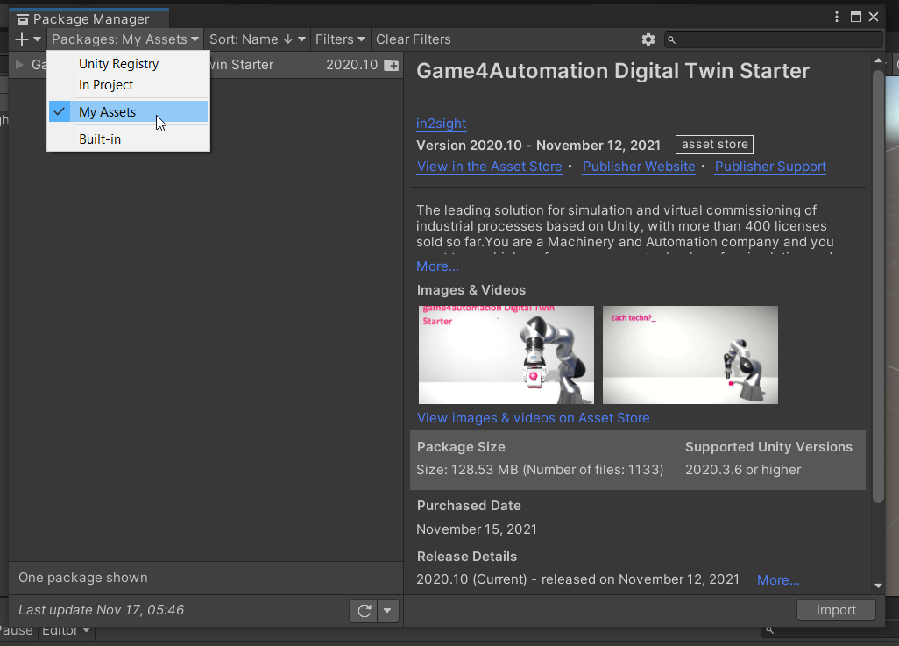
Task: Expand the Game4Automation package row
Action: (x=19, y=65)
